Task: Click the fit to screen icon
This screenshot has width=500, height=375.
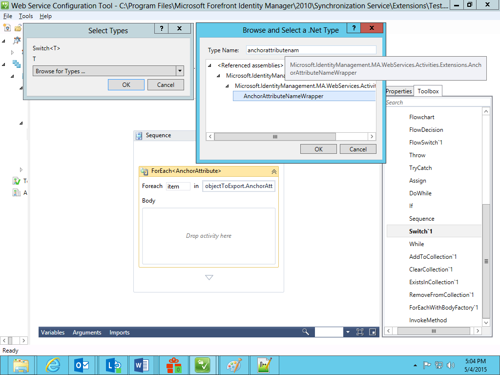Action: click(x=360, y=332)
